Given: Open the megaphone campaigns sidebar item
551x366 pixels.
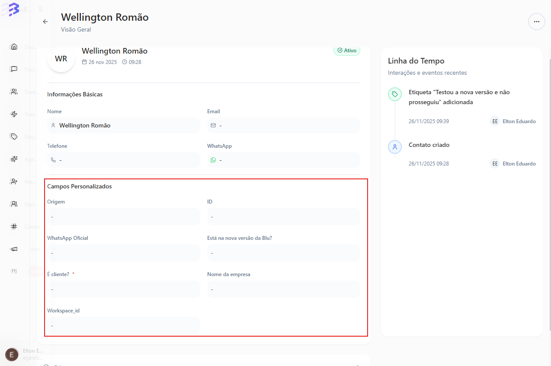Looking at the screenshot, I should coord(14,249).
